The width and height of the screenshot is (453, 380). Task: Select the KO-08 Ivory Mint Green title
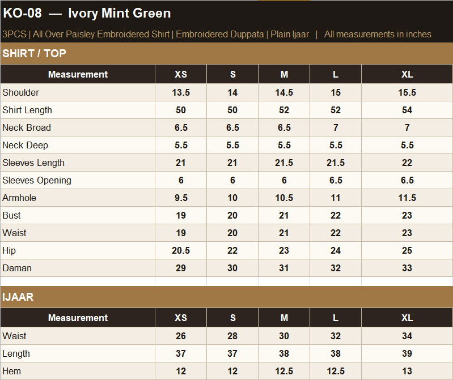click(87, 13)
